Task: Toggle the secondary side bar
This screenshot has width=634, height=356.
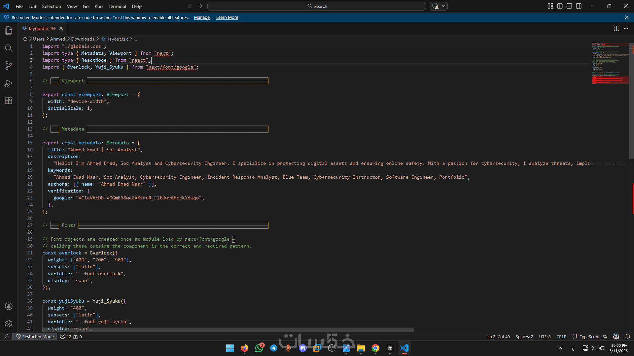Action: tap(579, 6)
